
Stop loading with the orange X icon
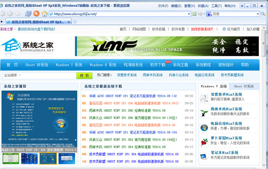pos(36,14)
